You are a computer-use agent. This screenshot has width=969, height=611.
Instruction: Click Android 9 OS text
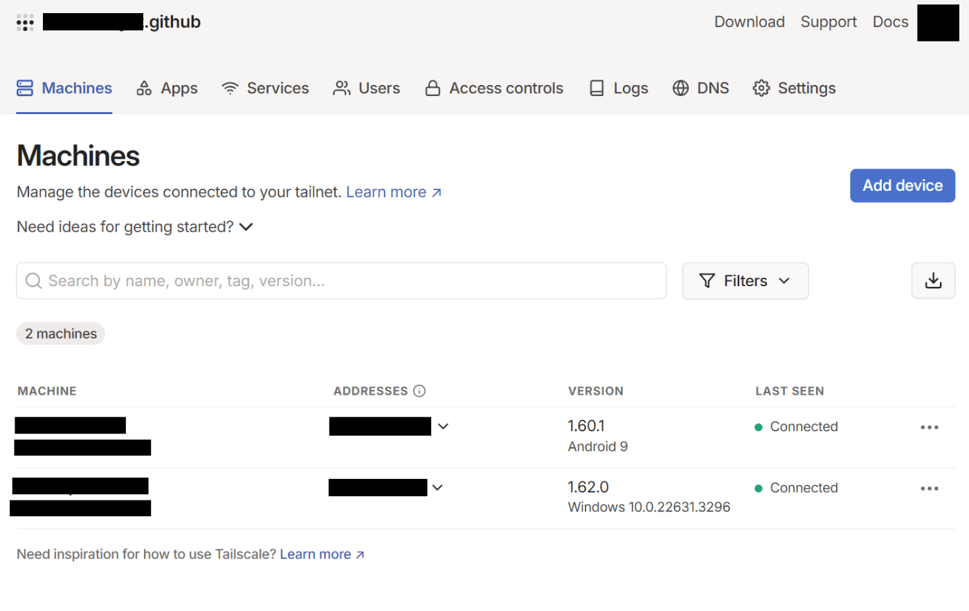click(598, 446)
